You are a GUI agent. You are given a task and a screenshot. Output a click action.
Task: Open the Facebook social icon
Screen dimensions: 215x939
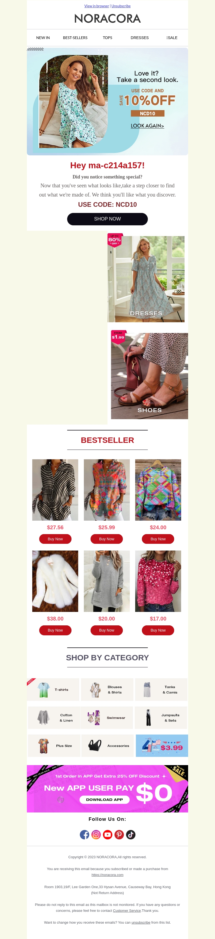click(84, 834)
